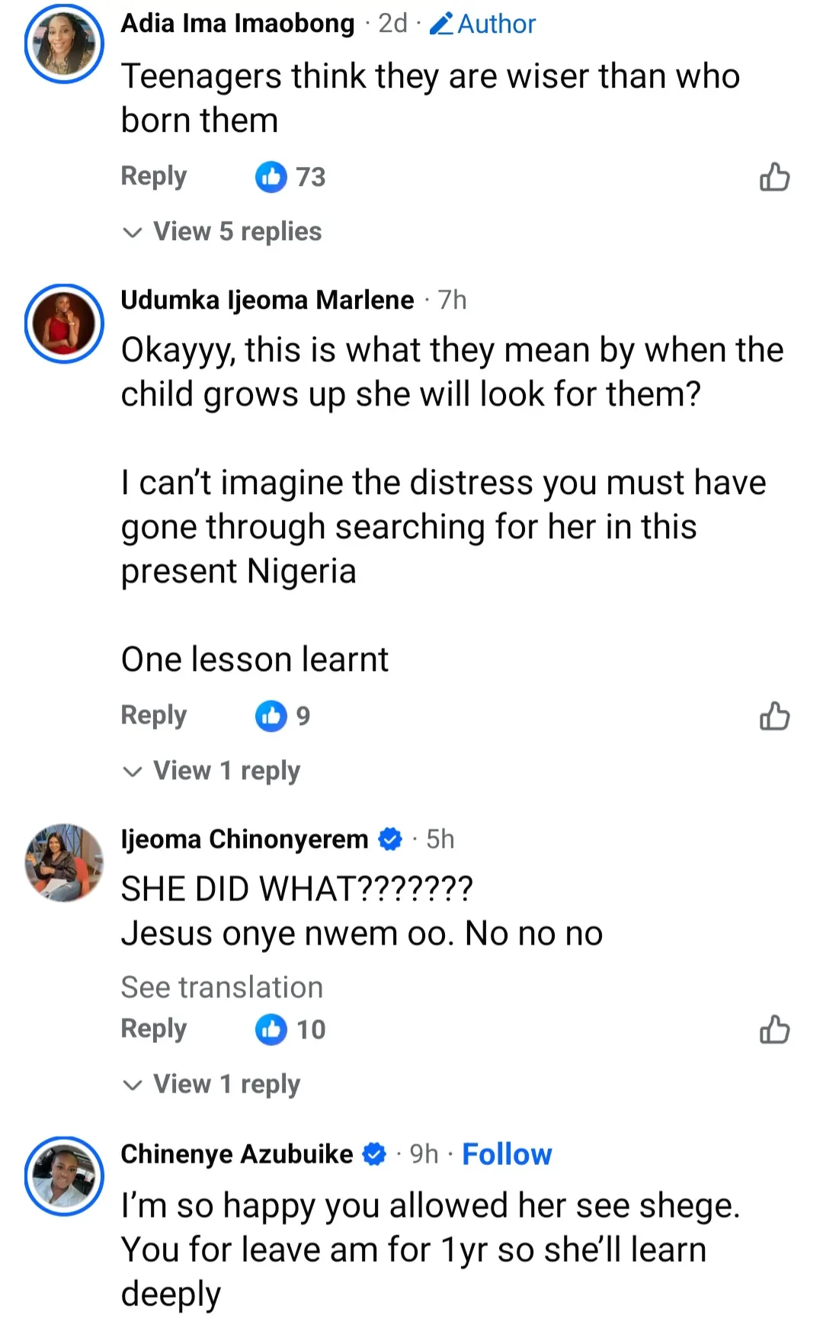Image resolution: width=823 pixels, height=1338 pixels.
Task: Open reactions showing 73 likes
Action: (x=290, y=177)
